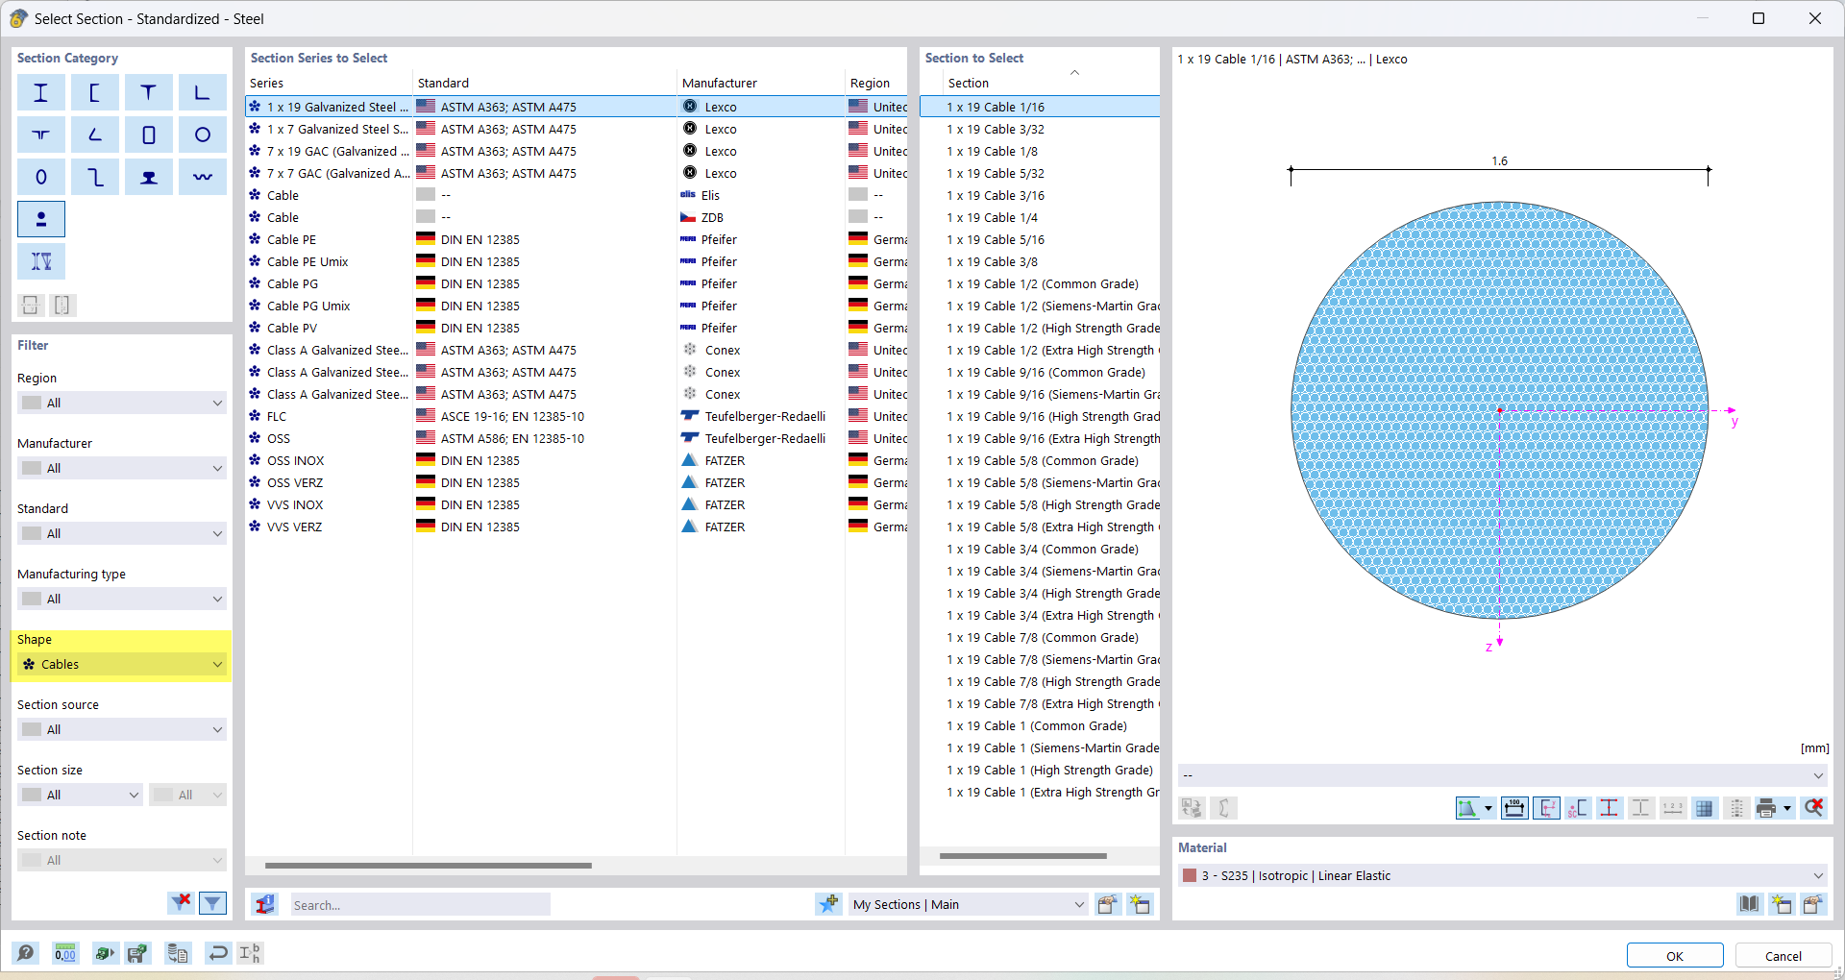This screenshot has width=1845, height=980.
Task: Select the rail section category icon
Action: click(149, 178)
